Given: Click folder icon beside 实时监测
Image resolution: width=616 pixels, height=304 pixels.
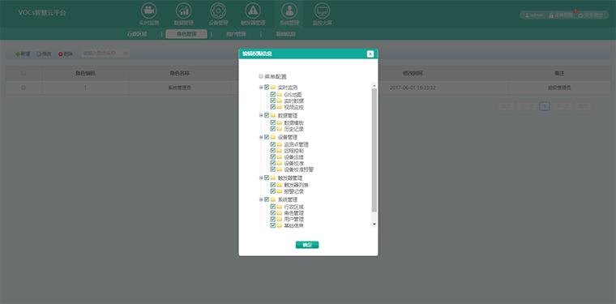Looking at the screenshot, I should point(272,88).
